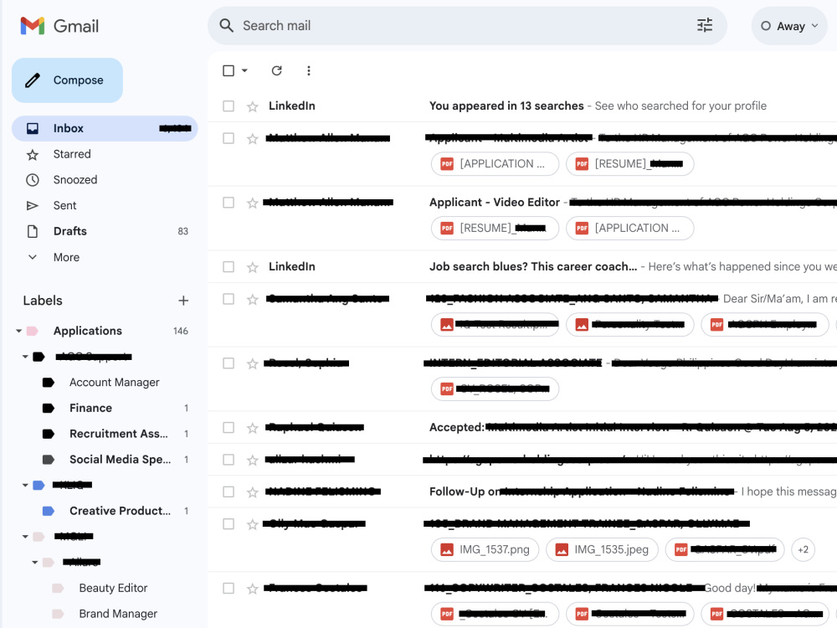Star the Accepted: email
Viewport: 837px width, 628px height.
pos(253,428)
